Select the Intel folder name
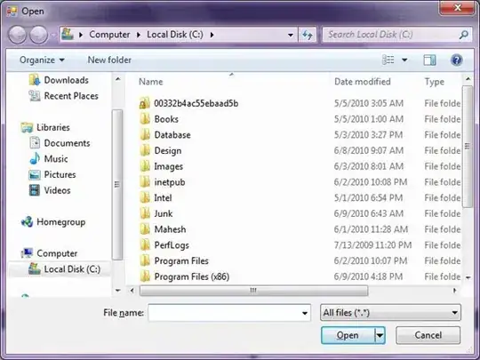The image size is (480, 360). tap(163, 197)
